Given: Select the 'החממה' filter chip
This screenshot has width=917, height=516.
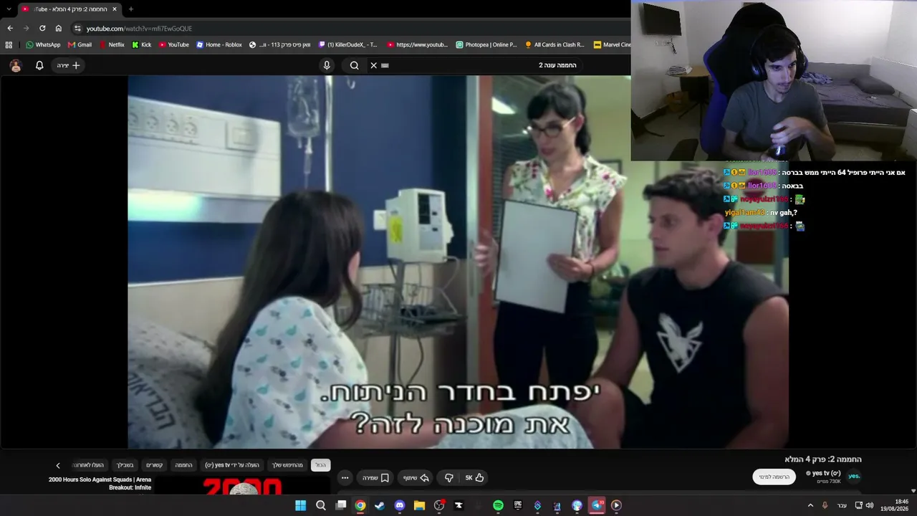Looking at the screenshot, I should [184, 465].
